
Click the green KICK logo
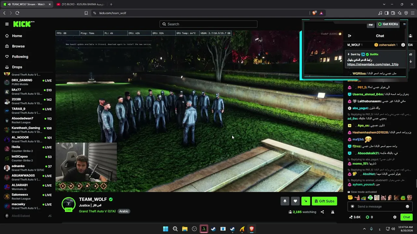pos(23,24)
